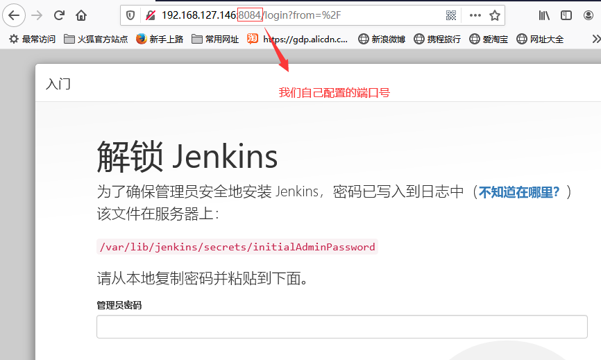The image size is (601, 360).
Task: Click the 管理员密码 input field
Action: 341,327
